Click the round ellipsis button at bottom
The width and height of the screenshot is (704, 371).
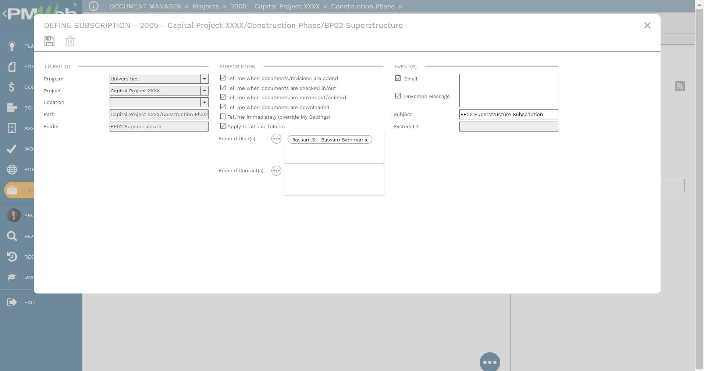click(x=490, y=362)
